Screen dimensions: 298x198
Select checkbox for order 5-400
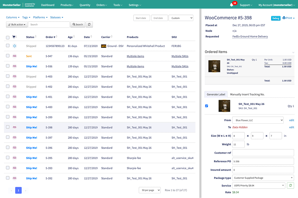8,107
